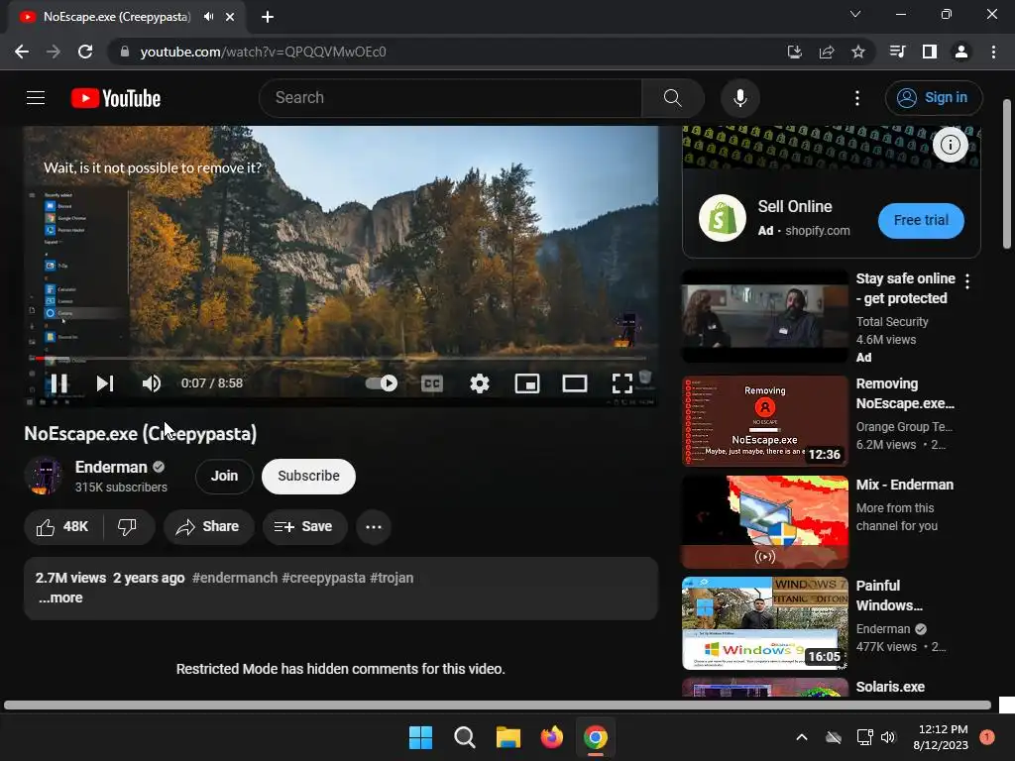Open the YouTube hamburger guide menu
The height and width of the screenshot is (761, 1015).
[x=36, y=98]
